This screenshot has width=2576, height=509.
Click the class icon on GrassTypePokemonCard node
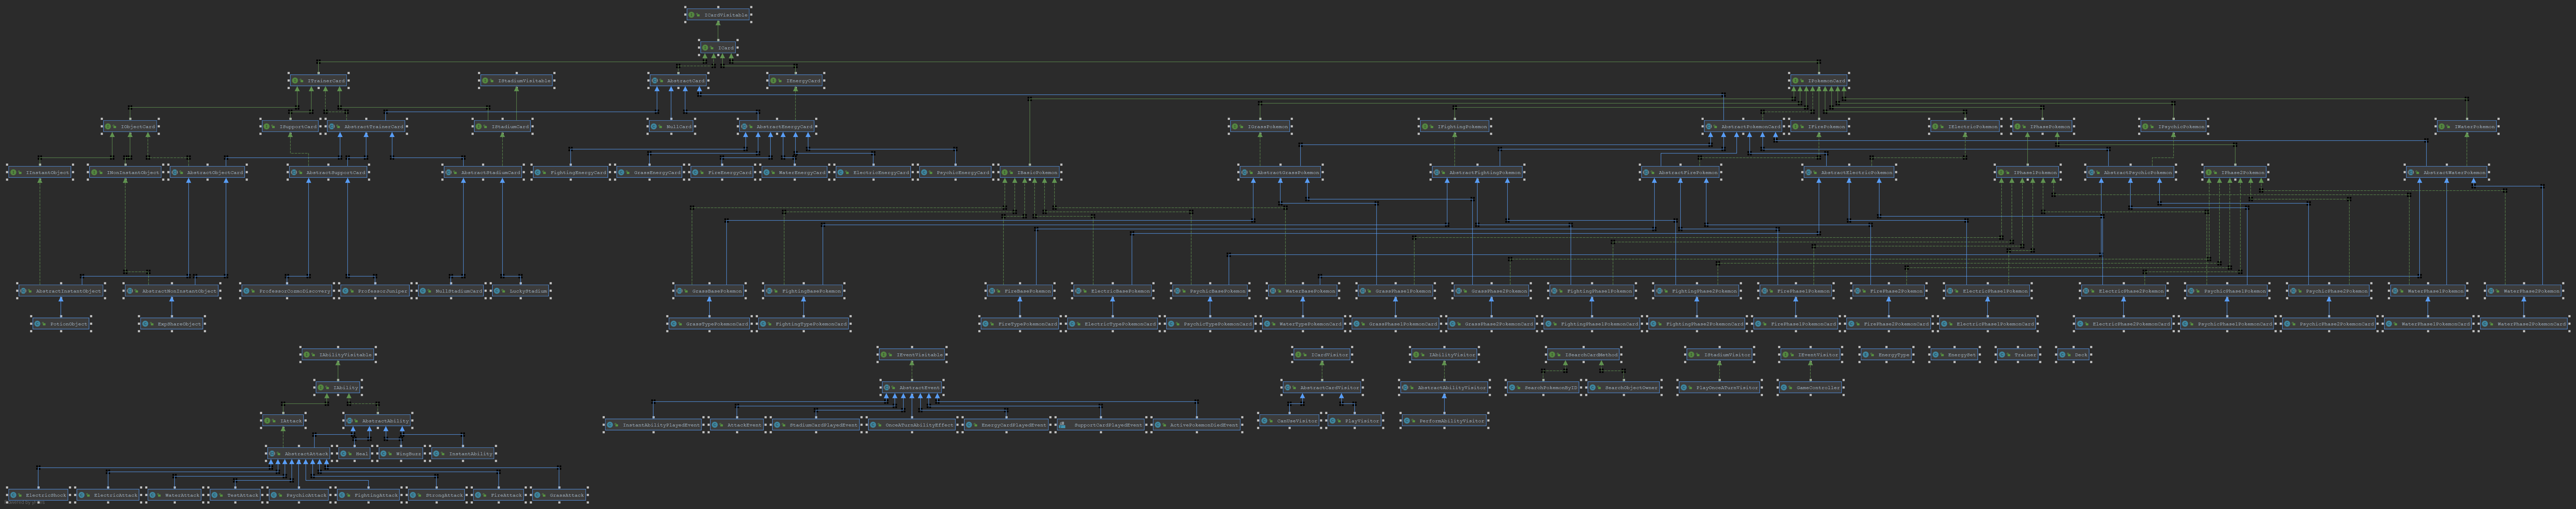(x=674, y=324)
